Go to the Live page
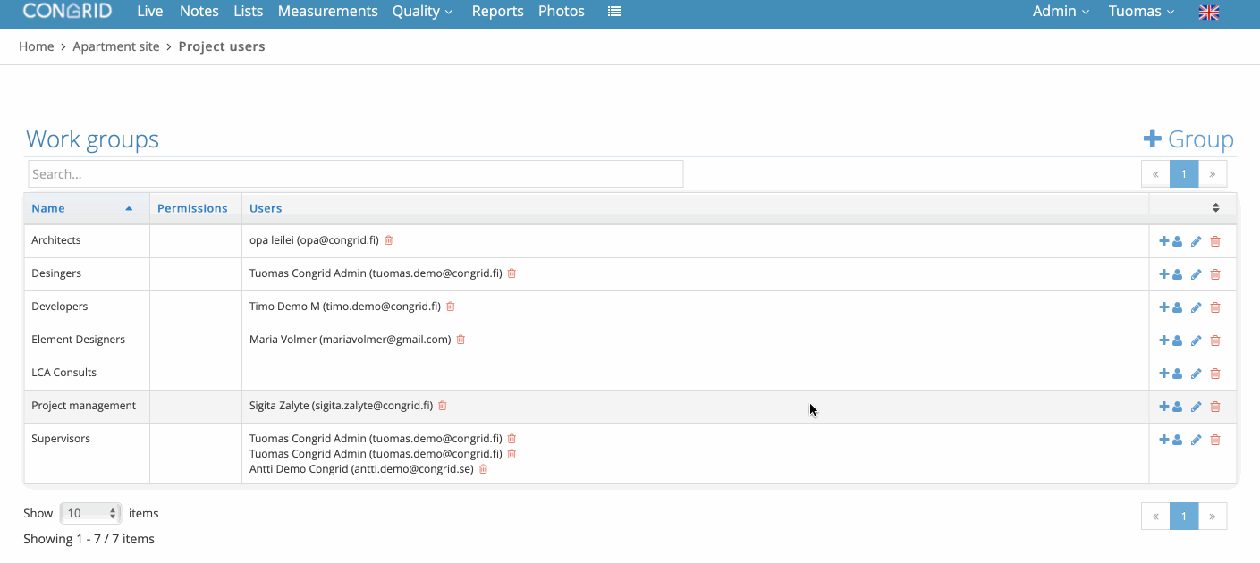 point(150,12)
